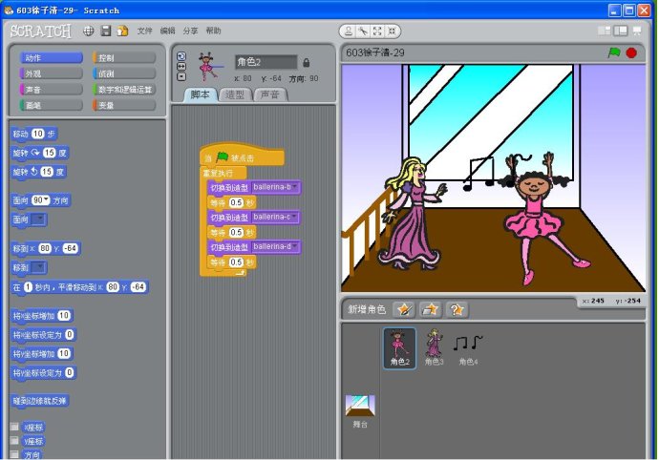Start the project with the green flag
The image size is (659, 460).
(614, 52)
